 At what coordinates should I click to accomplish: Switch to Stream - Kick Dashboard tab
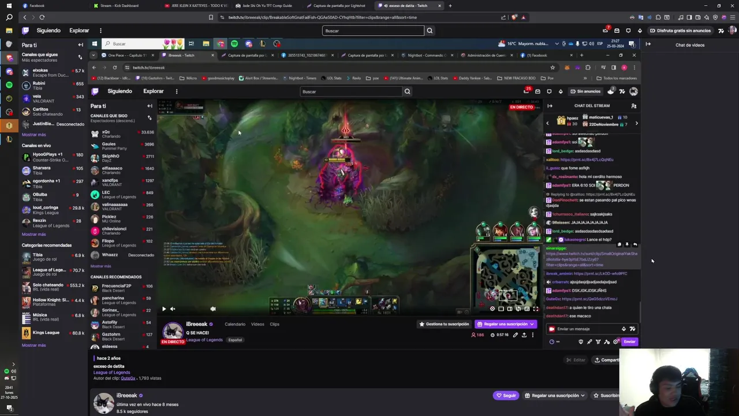click(124, 6)
